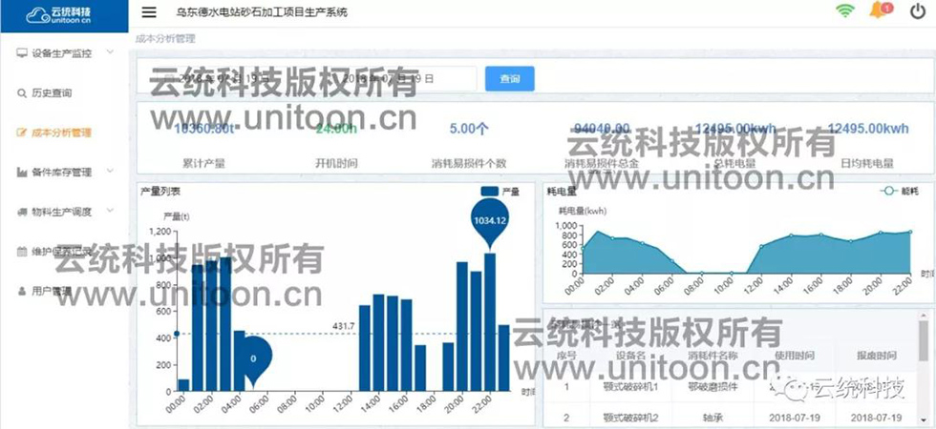Click the truck icon beside 物料生产调度
This screenshot has width=936, height=429.
point(22,212)
